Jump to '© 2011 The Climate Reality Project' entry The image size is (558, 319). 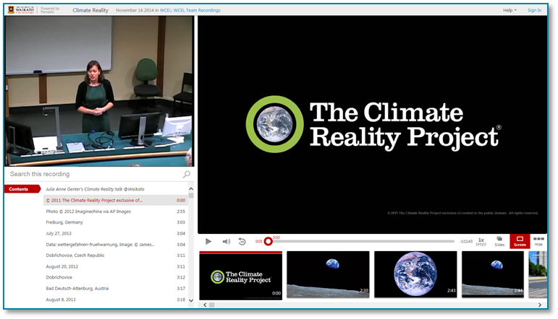(x=116, y=201)
